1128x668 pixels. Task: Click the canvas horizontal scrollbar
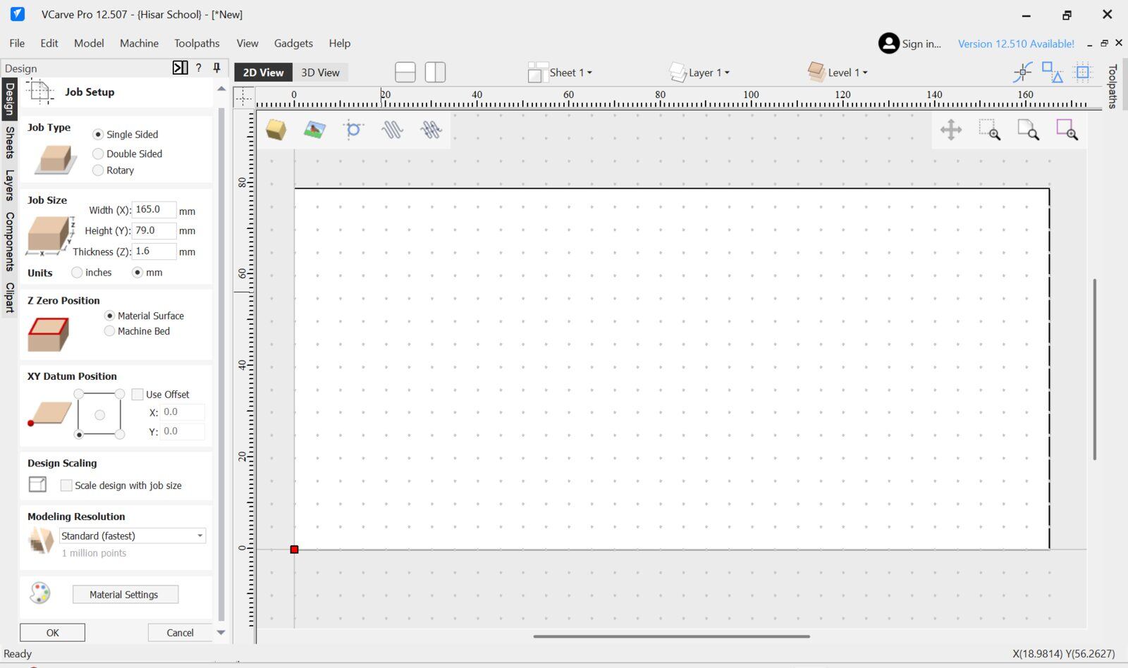tap(671, 636)
